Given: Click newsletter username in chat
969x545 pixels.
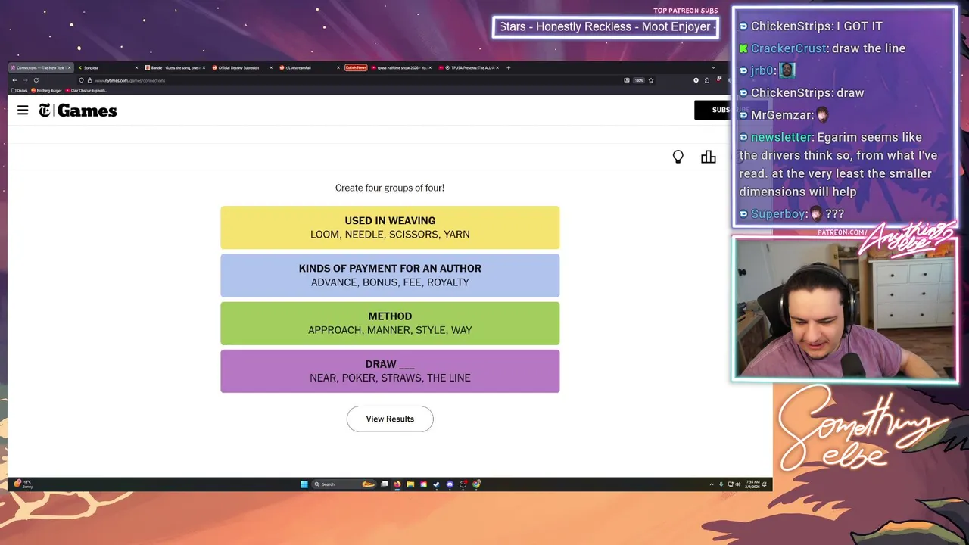Looking at the screenshot, I should click(x=782, y=137).
